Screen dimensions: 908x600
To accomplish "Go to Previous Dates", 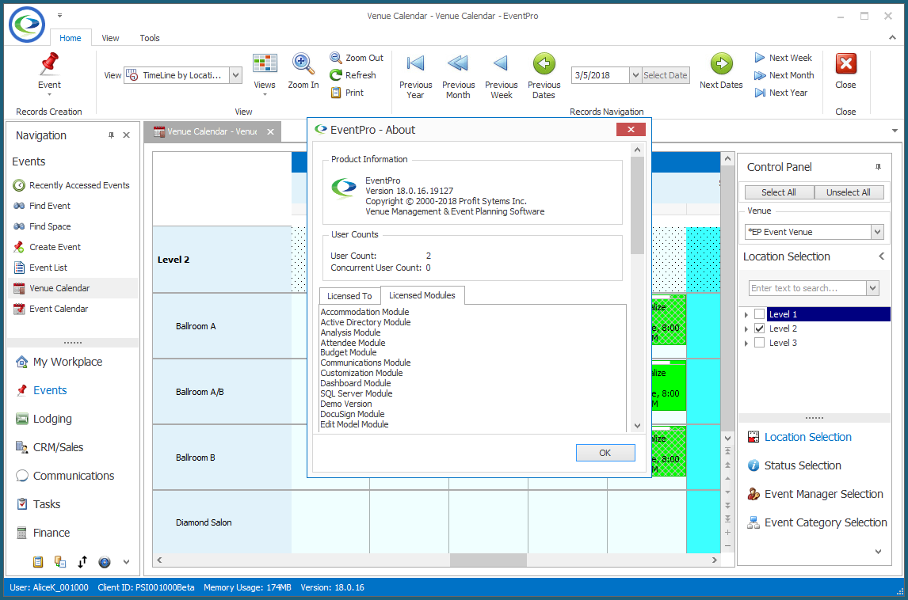I will coord(544,77).
